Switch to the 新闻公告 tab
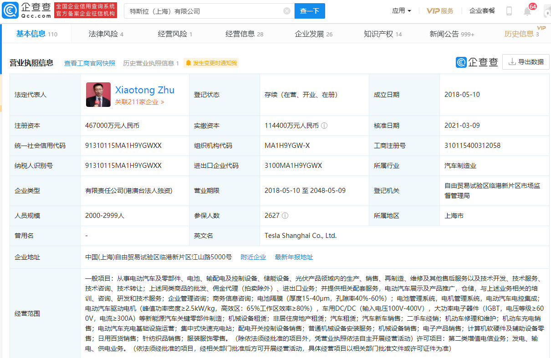 (x=452, y=34)
